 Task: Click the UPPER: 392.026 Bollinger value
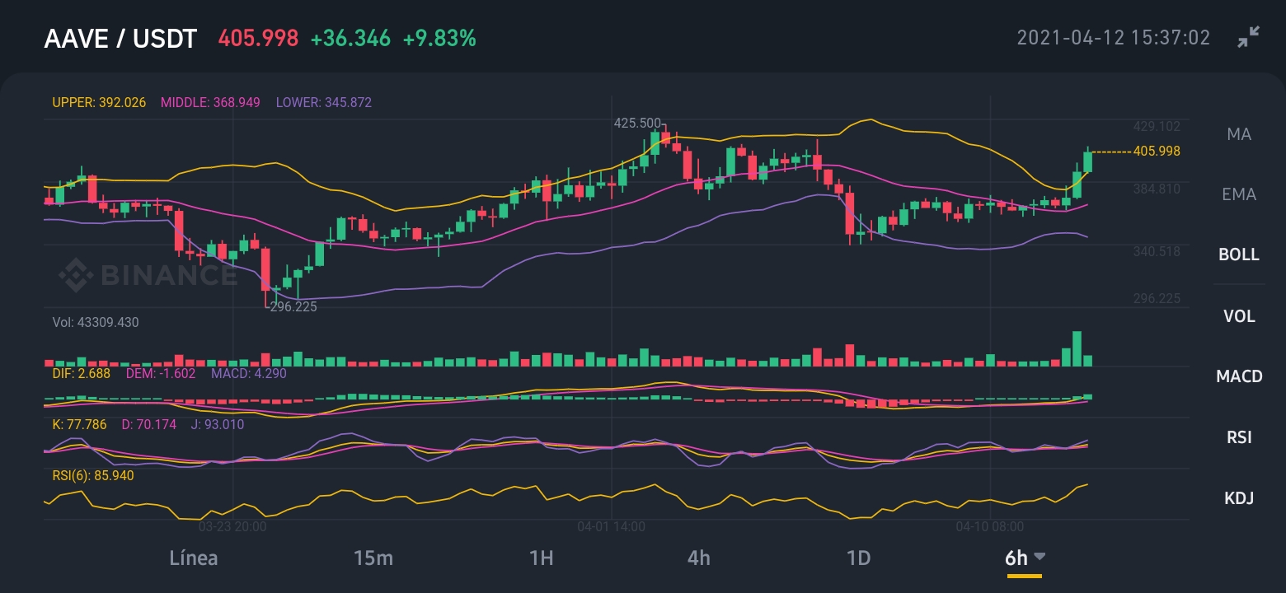tap(99, 103)
